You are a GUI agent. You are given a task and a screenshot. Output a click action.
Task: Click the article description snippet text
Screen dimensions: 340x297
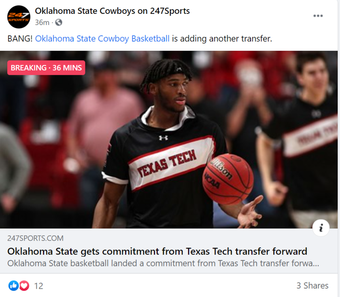click(x=163, y=263)
